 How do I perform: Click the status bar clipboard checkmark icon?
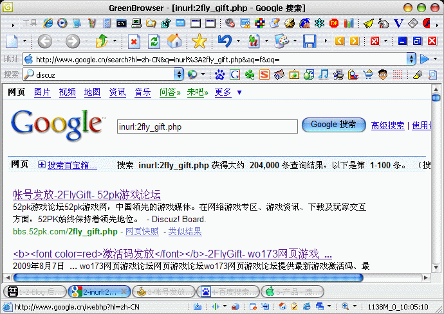tap(295, 306)
